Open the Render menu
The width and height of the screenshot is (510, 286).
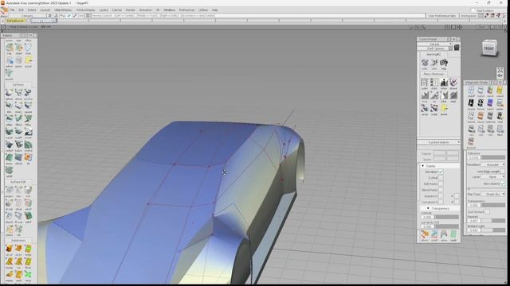[130, 10]
